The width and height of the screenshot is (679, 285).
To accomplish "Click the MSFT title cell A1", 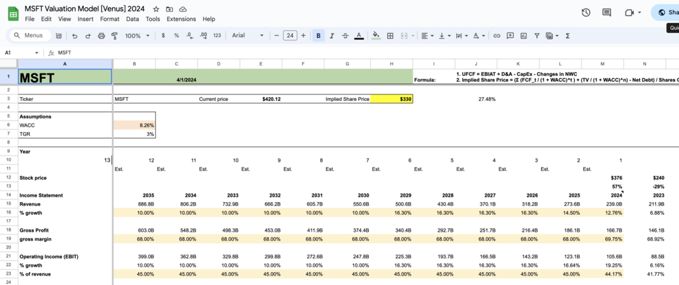I will tap(65, 77).
